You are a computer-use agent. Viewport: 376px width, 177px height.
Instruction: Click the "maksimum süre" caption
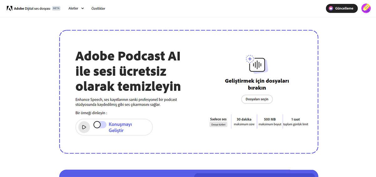point(244,124)
